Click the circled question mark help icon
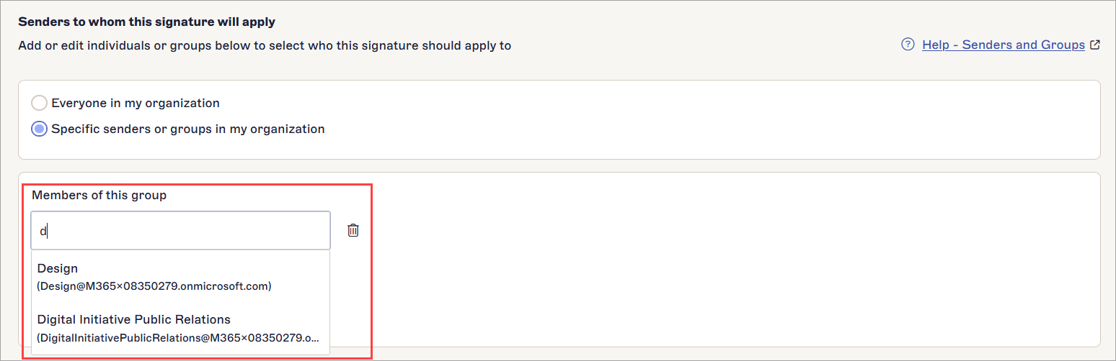This screenshot has height=361, width=1116. (908, 45)
